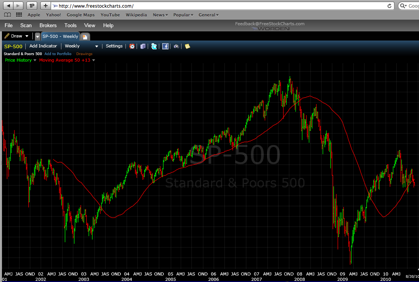Open the Scan menu
419x282 pixels.
pos(26,25)
